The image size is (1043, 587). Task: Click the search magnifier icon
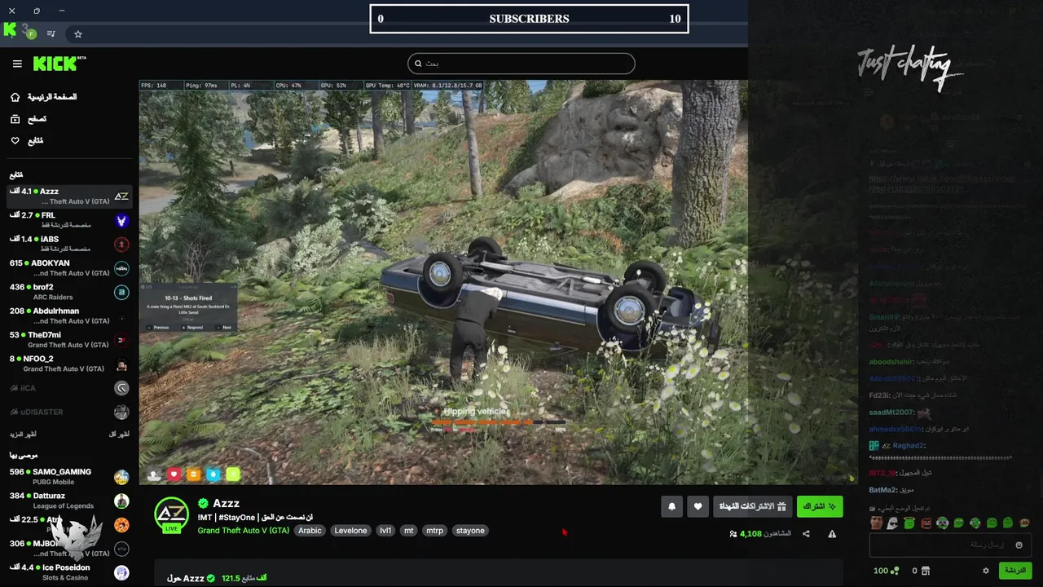[x=418, y=64]
